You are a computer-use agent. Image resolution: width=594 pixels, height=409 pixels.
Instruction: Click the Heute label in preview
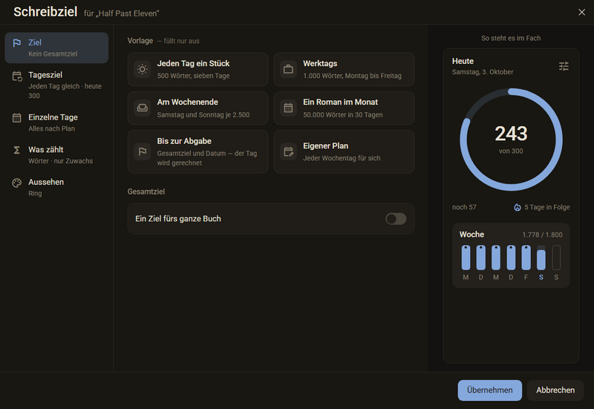click(x=463, y=61)
